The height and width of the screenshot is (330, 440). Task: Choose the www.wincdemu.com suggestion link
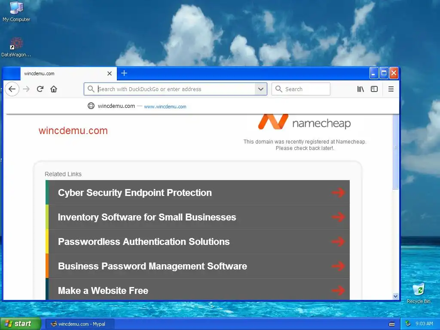point(165,107)
